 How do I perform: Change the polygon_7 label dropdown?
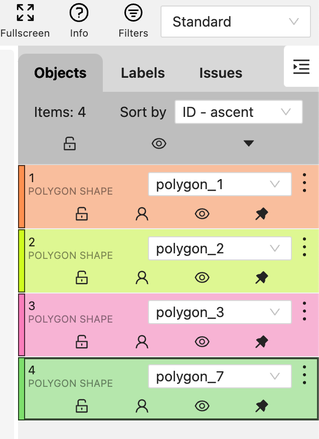(x=220, y=376)
